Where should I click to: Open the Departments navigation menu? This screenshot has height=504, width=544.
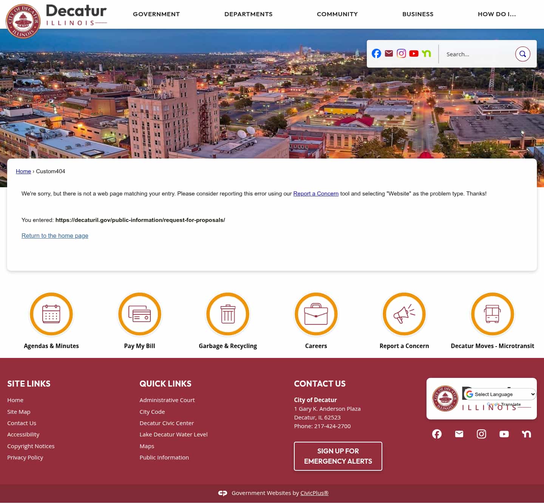tap(248, 14)
